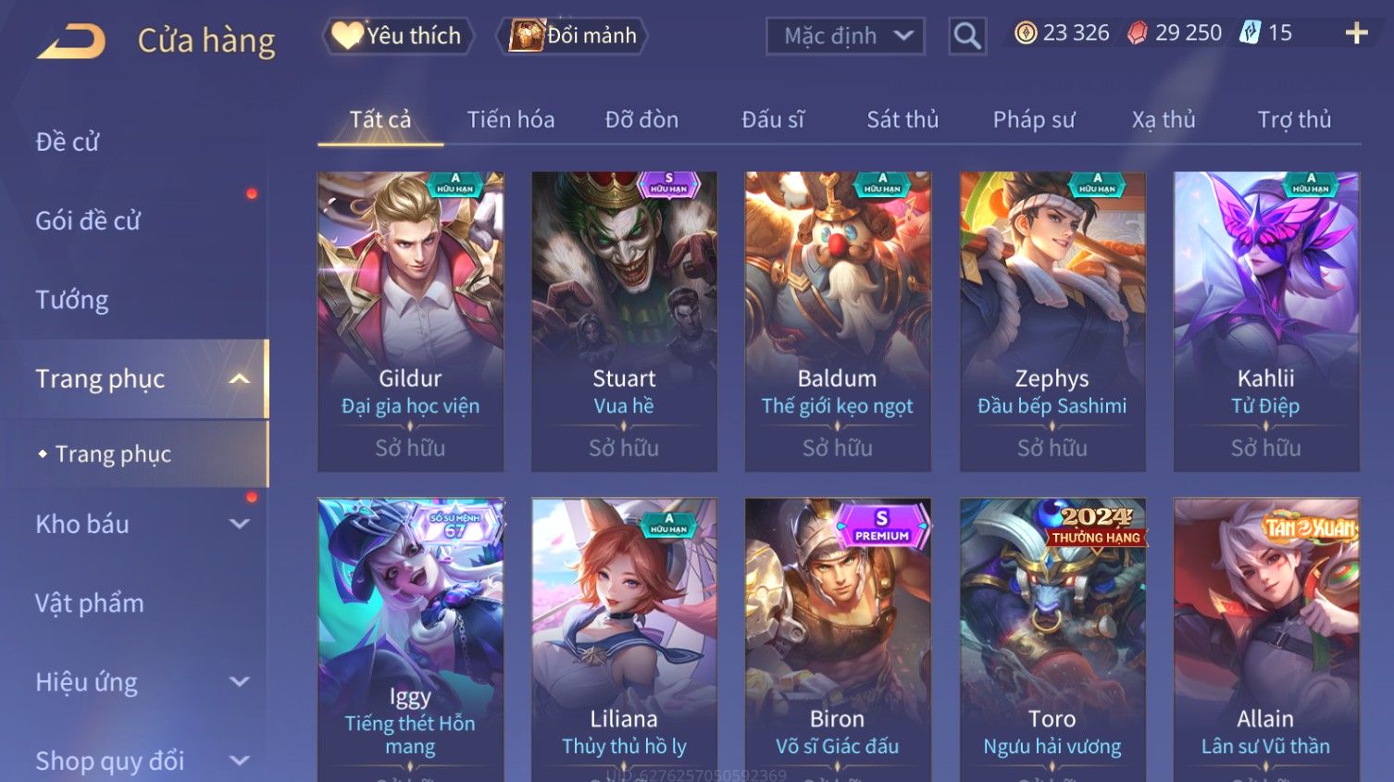Viewport: 1394px width, 782px height.
Task: Tap the plus icon to add currency
Action: (1356, 33)
